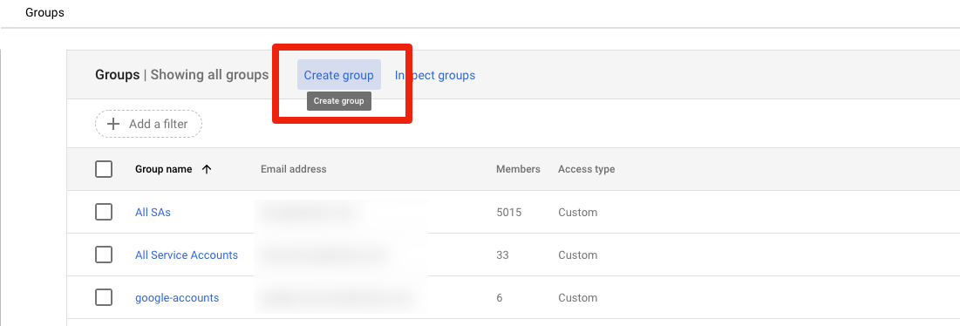Open the google-accounts group

(x=177, y=298)
